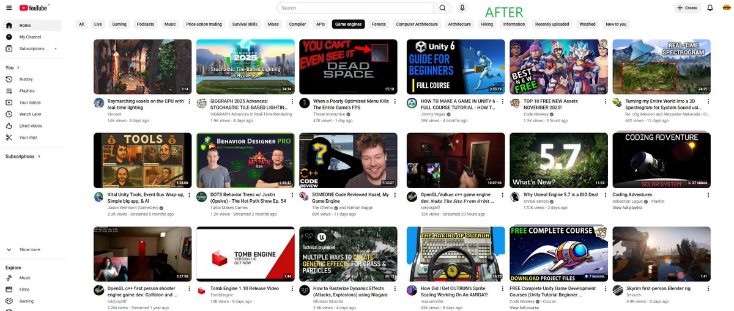This screenshot has width=734, height=311.
Task: Select the Live filter chip
Action: pyautogui.click(x=98, y=24)
